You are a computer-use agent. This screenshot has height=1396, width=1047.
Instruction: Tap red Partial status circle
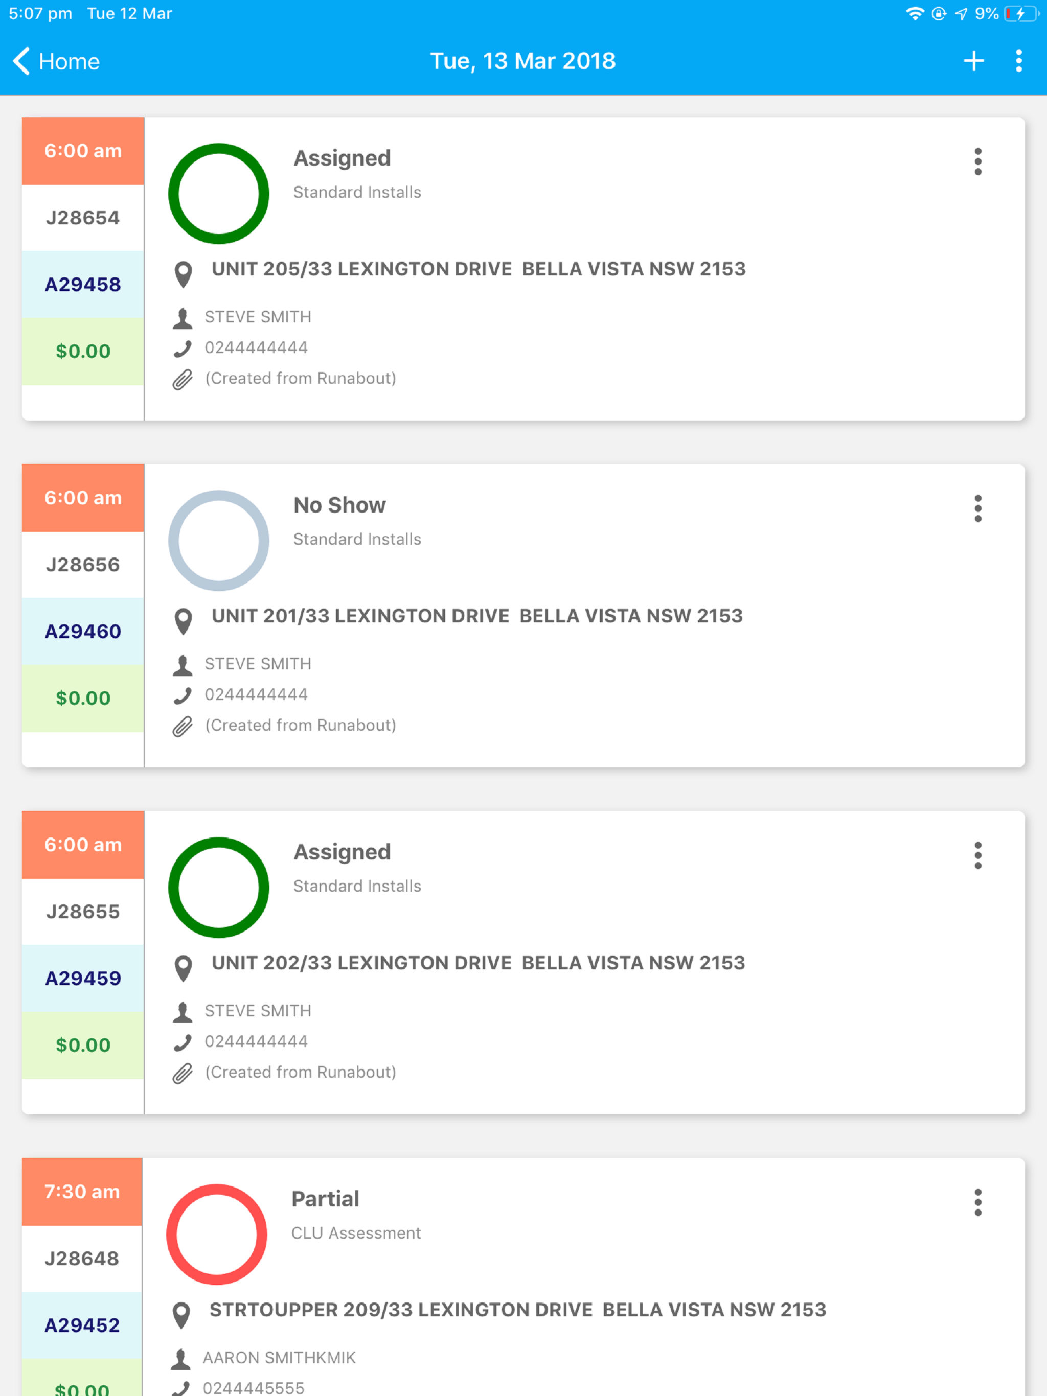217,1235
